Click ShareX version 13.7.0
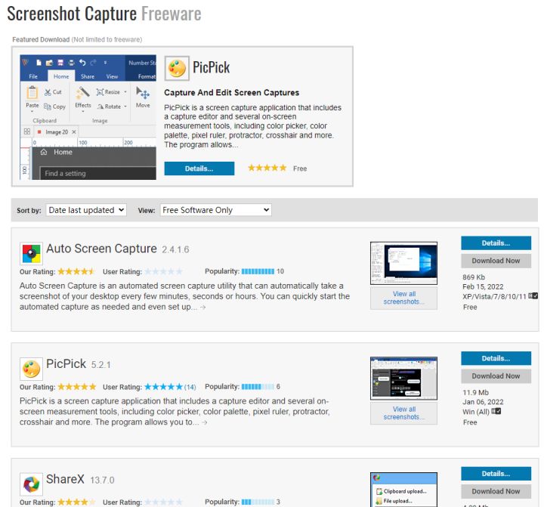Screen dimensions: 544x507 pos(102,480)
